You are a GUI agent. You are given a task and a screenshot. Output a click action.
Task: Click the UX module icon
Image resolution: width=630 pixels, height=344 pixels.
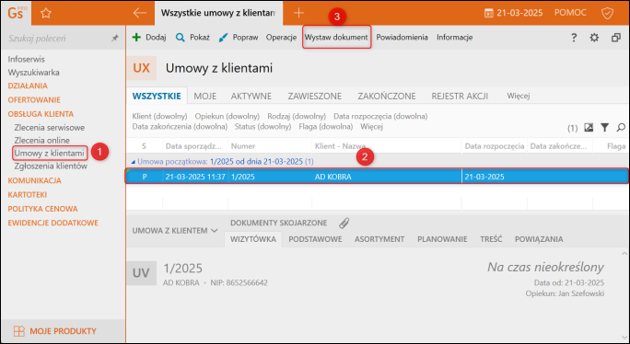point(142,68)
